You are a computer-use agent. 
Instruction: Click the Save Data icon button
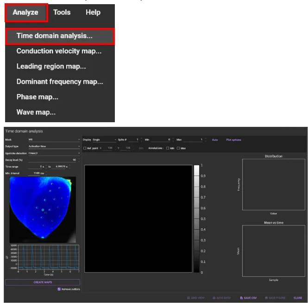(x=222, y=298)
